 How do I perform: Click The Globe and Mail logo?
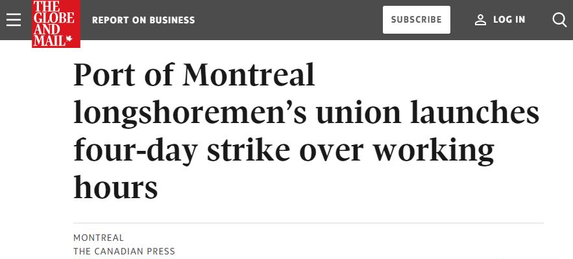point(56,24)
